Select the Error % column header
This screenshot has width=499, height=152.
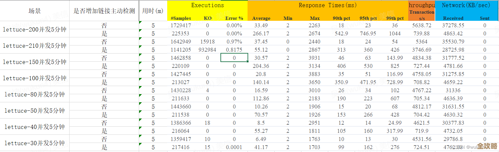[x=234, y=18]
